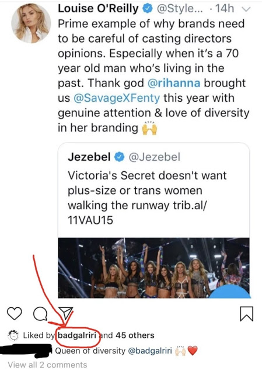
Task: Tap the blue circular floating button
Action: point(230,291)
